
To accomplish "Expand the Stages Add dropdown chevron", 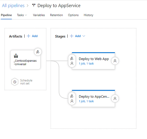I will [84, 36].
